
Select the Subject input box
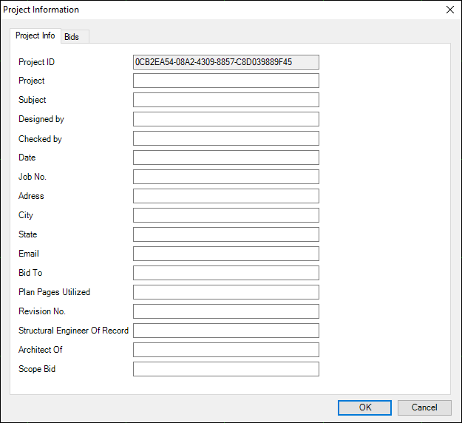point(225,100)
